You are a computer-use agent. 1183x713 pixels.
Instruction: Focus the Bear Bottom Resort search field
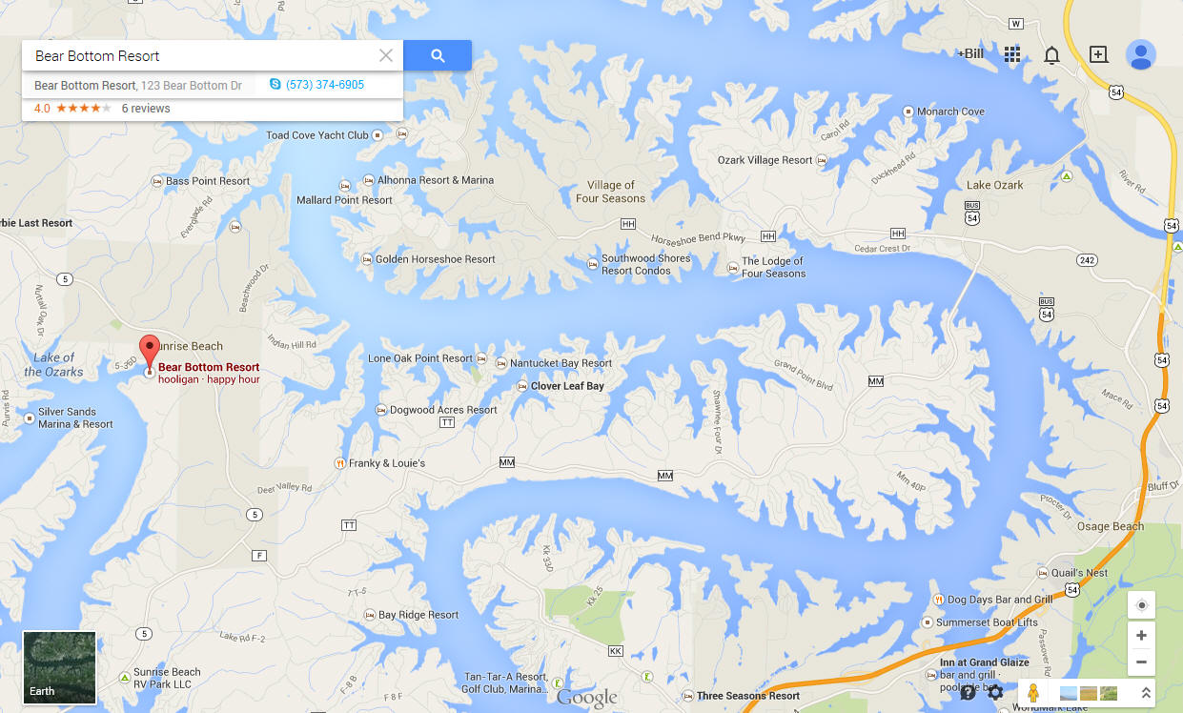click(200, 55)
